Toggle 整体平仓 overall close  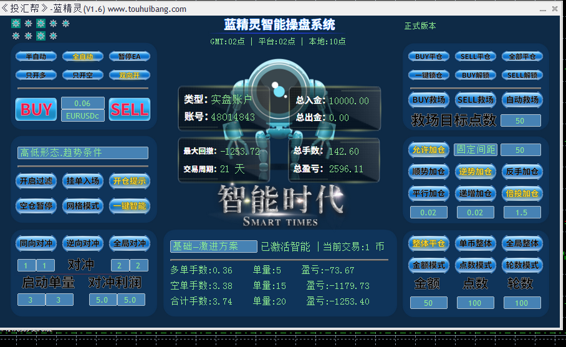tap(428, 243)
